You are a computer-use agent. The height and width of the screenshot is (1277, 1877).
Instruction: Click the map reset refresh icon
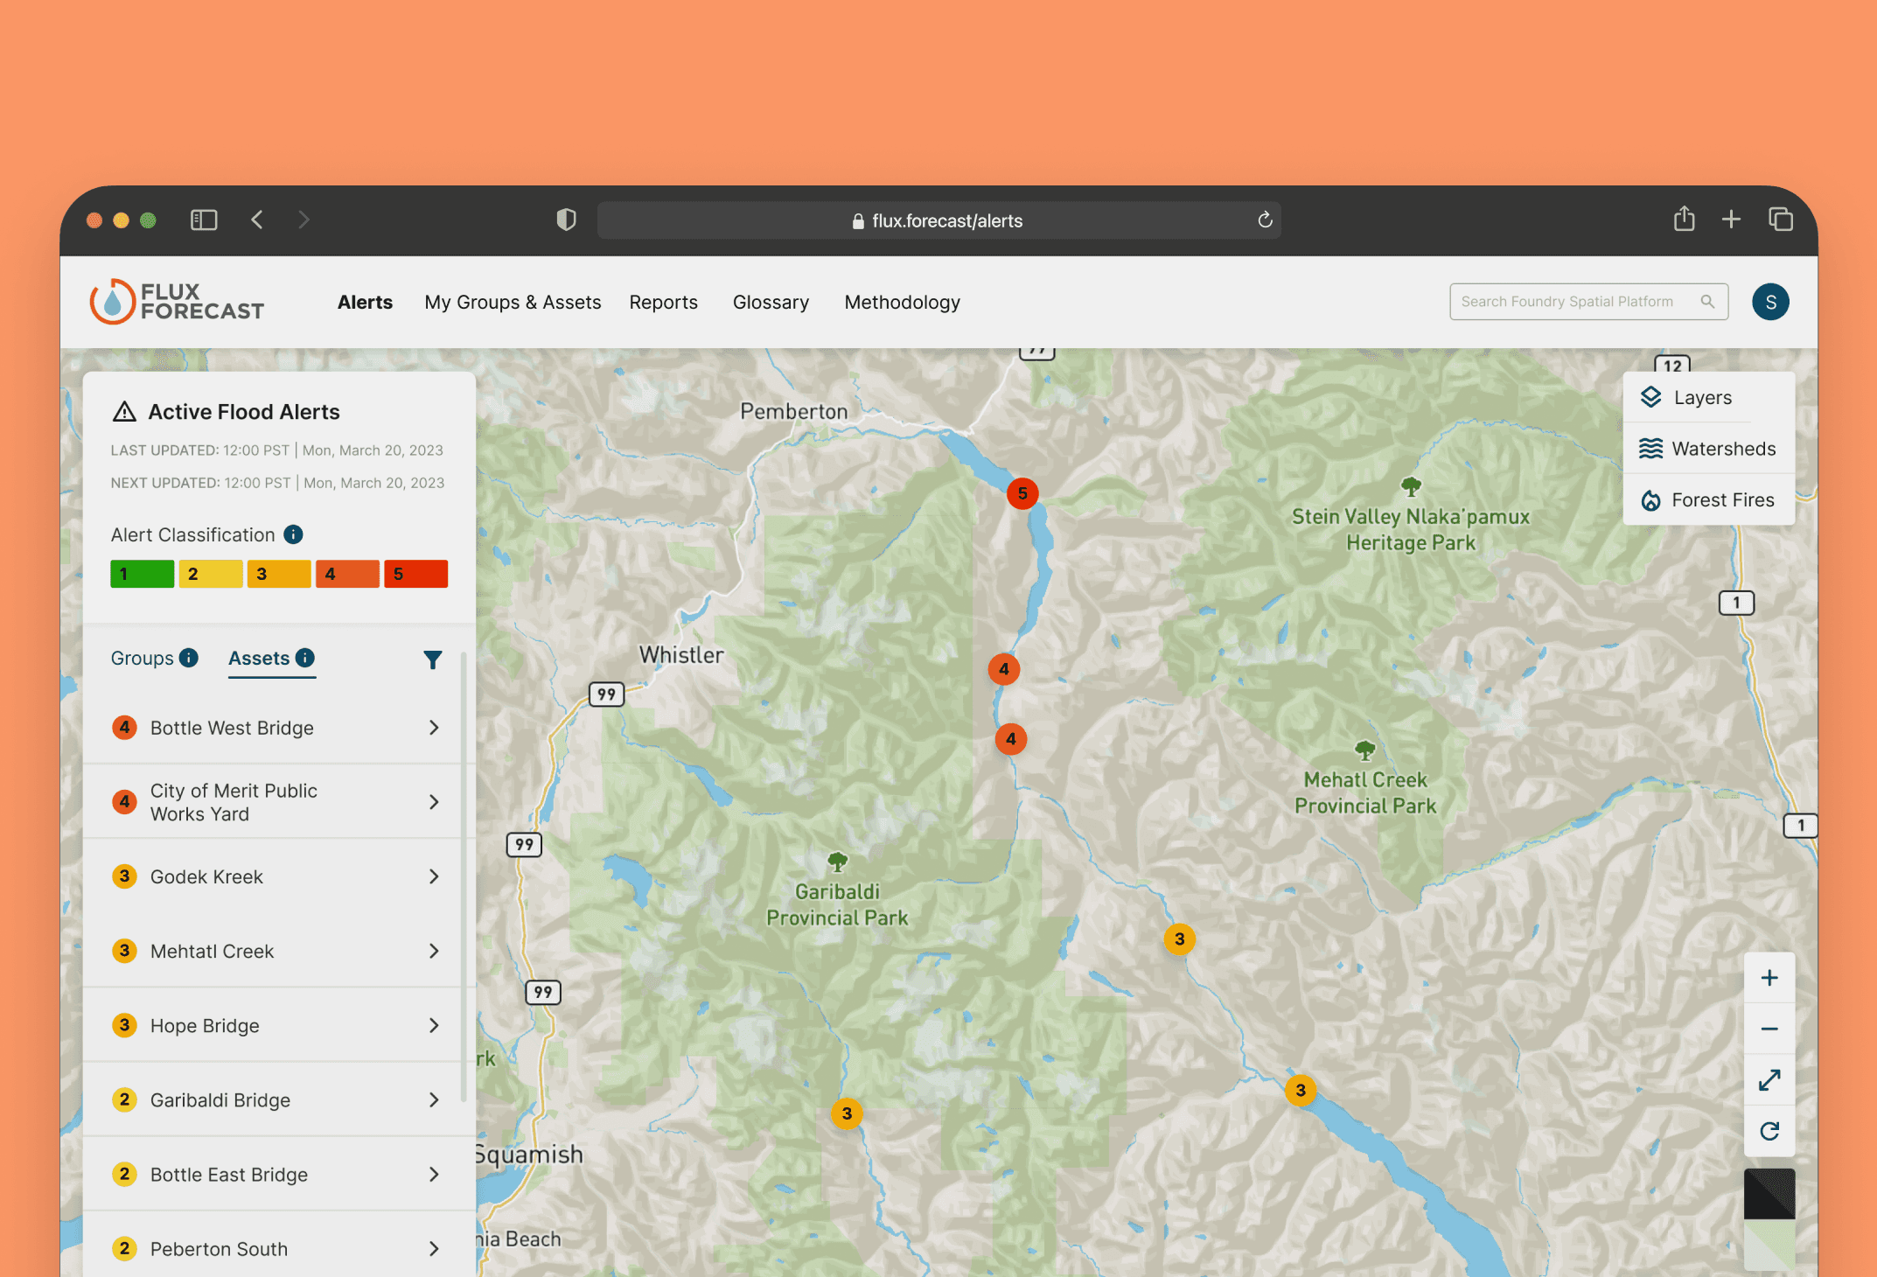(x=1769, y=1131)
